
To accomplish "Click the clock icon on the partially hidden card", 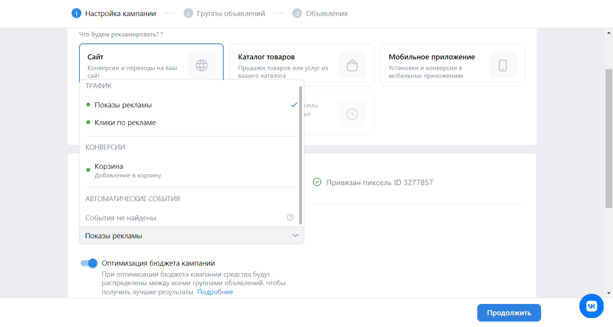I will pyautogui.click(x=352, y=114).
